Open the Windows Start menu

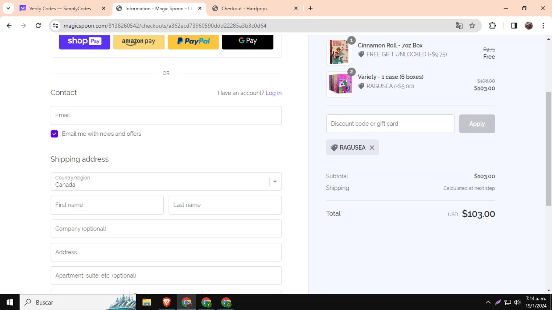coord(10,302)
